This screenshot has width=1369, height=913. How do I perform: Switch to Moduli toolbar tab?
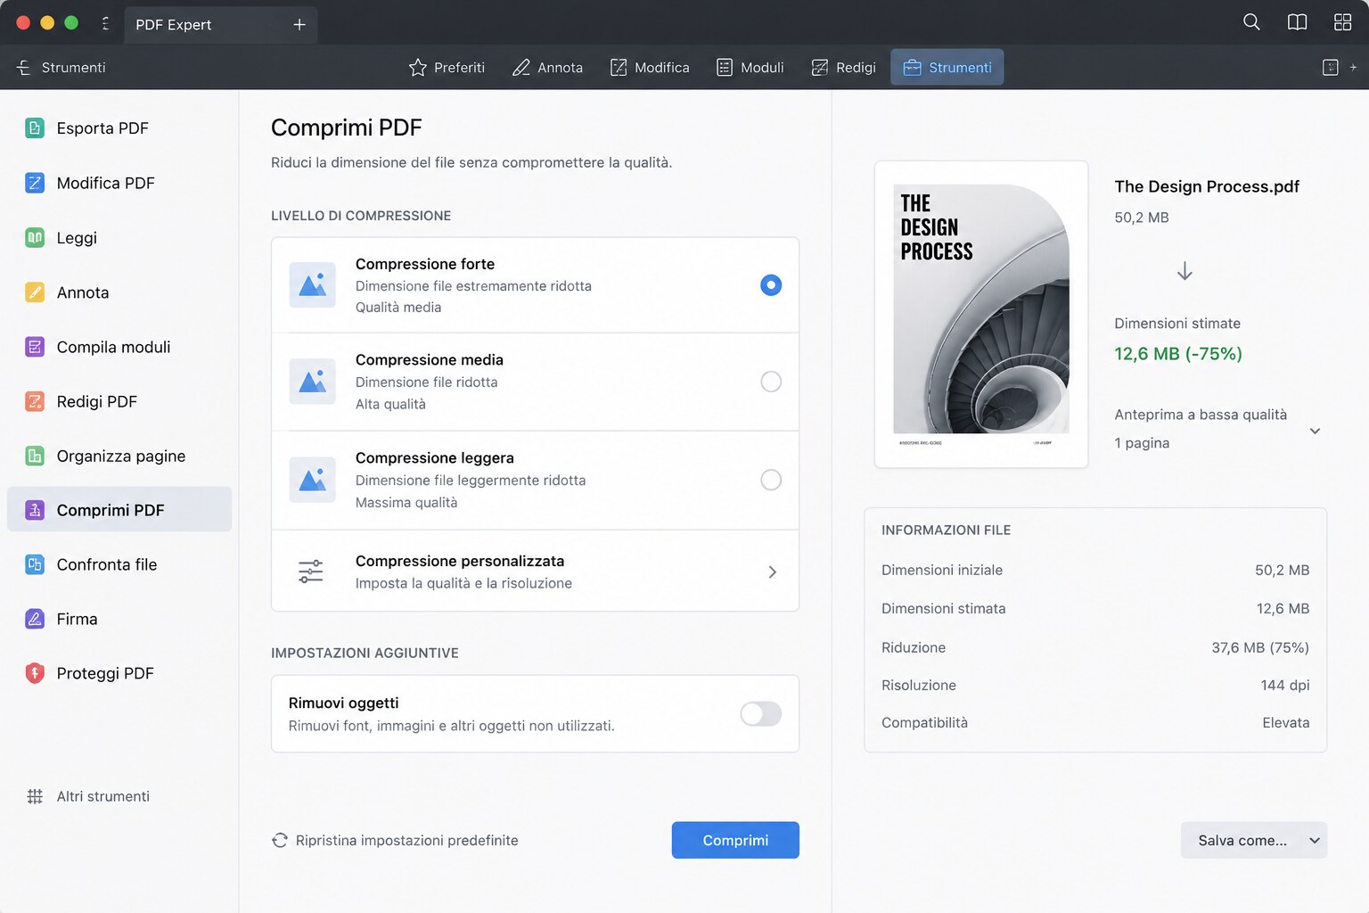pyautogui.click(x=750, y=68)
